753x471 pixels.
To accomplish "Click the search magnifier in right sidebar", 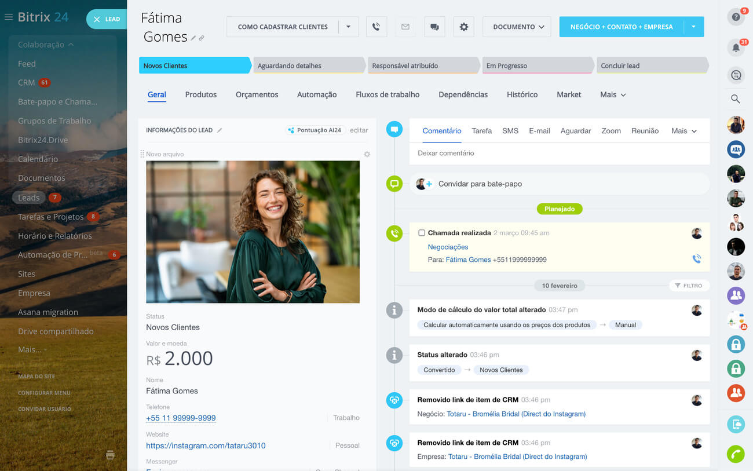I will coord(736,99).
